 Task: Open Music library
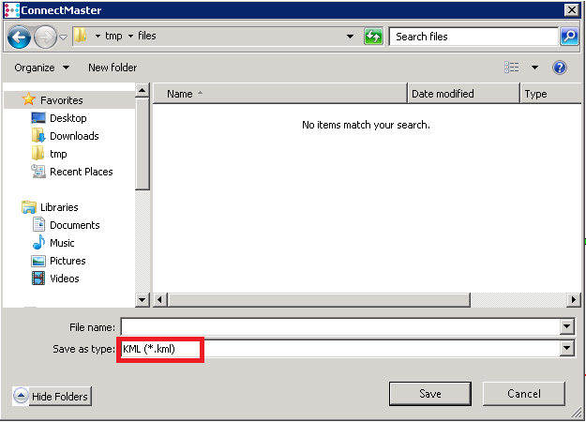coord(62,243)
